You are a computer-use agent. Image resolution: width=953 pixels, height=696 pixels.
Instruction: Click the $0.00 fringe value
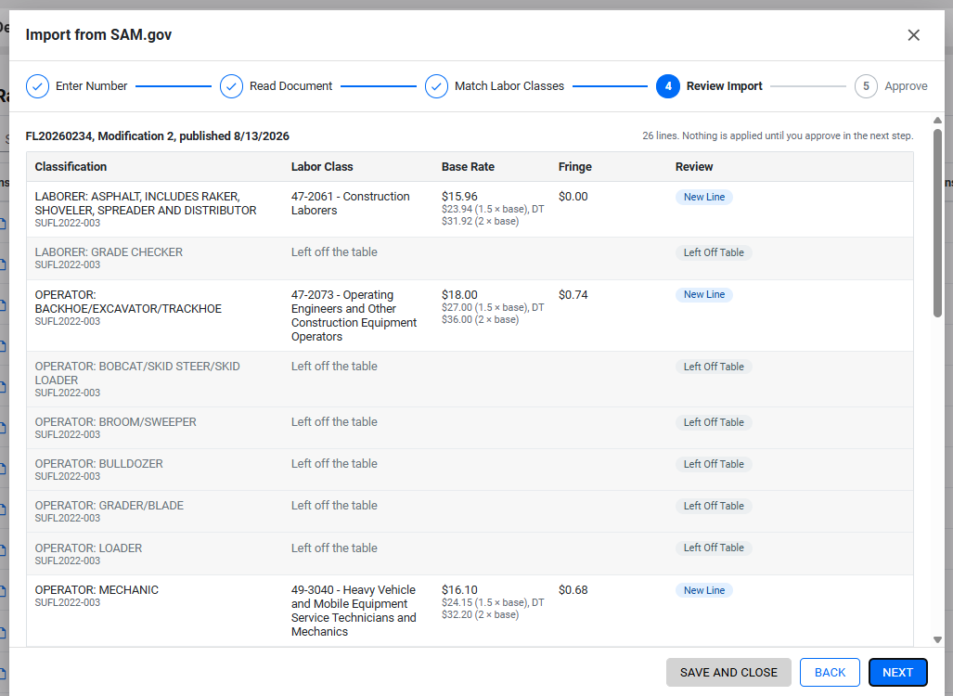coord(573,197)
